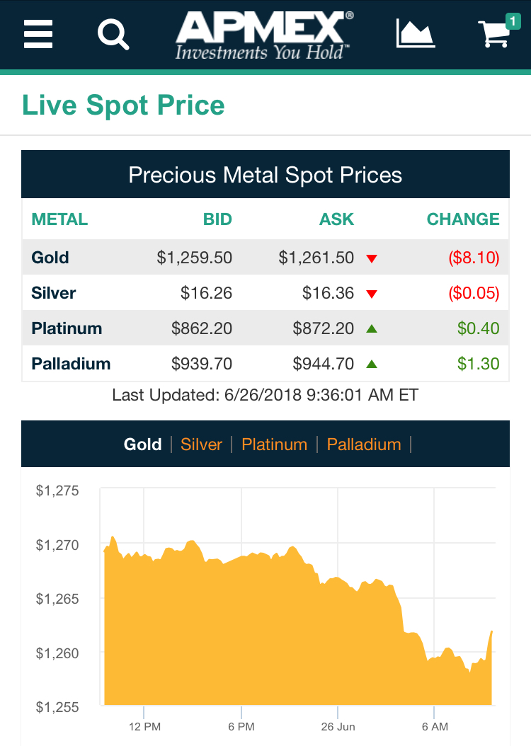
Task: Click the Palladium metal name
Action: 71,364
